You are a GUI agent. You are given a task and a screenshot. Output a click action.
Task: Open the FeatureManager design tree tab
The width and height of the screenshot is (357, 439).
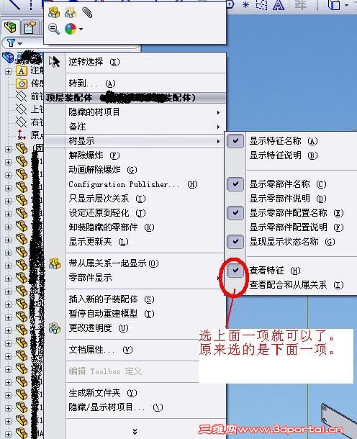11,27
